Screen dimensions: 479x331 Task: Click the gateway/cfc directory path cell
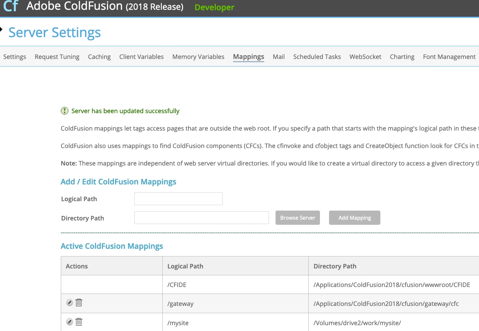coord(394,304)
